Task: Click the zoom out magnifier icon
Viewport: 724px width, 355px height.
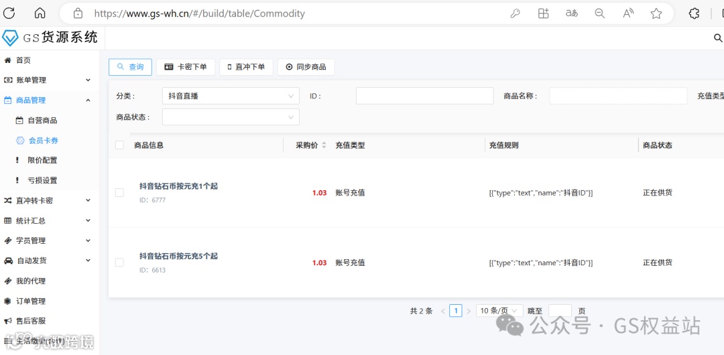Action: [x=600, y=13]
